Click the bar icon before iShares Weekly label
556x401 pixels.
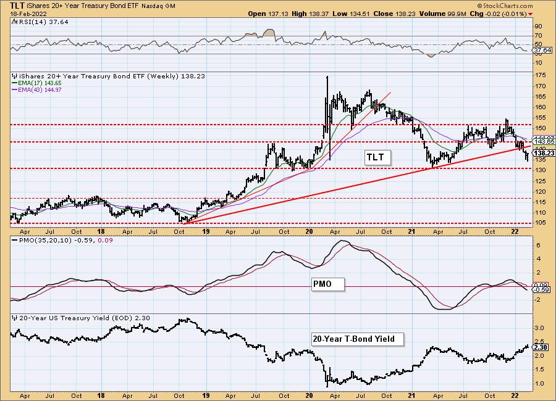pyautogui.click(x=15, y=76)
